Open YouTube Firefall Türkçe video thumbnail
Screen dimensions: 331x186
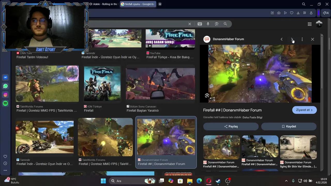click(x=170, y=39)
